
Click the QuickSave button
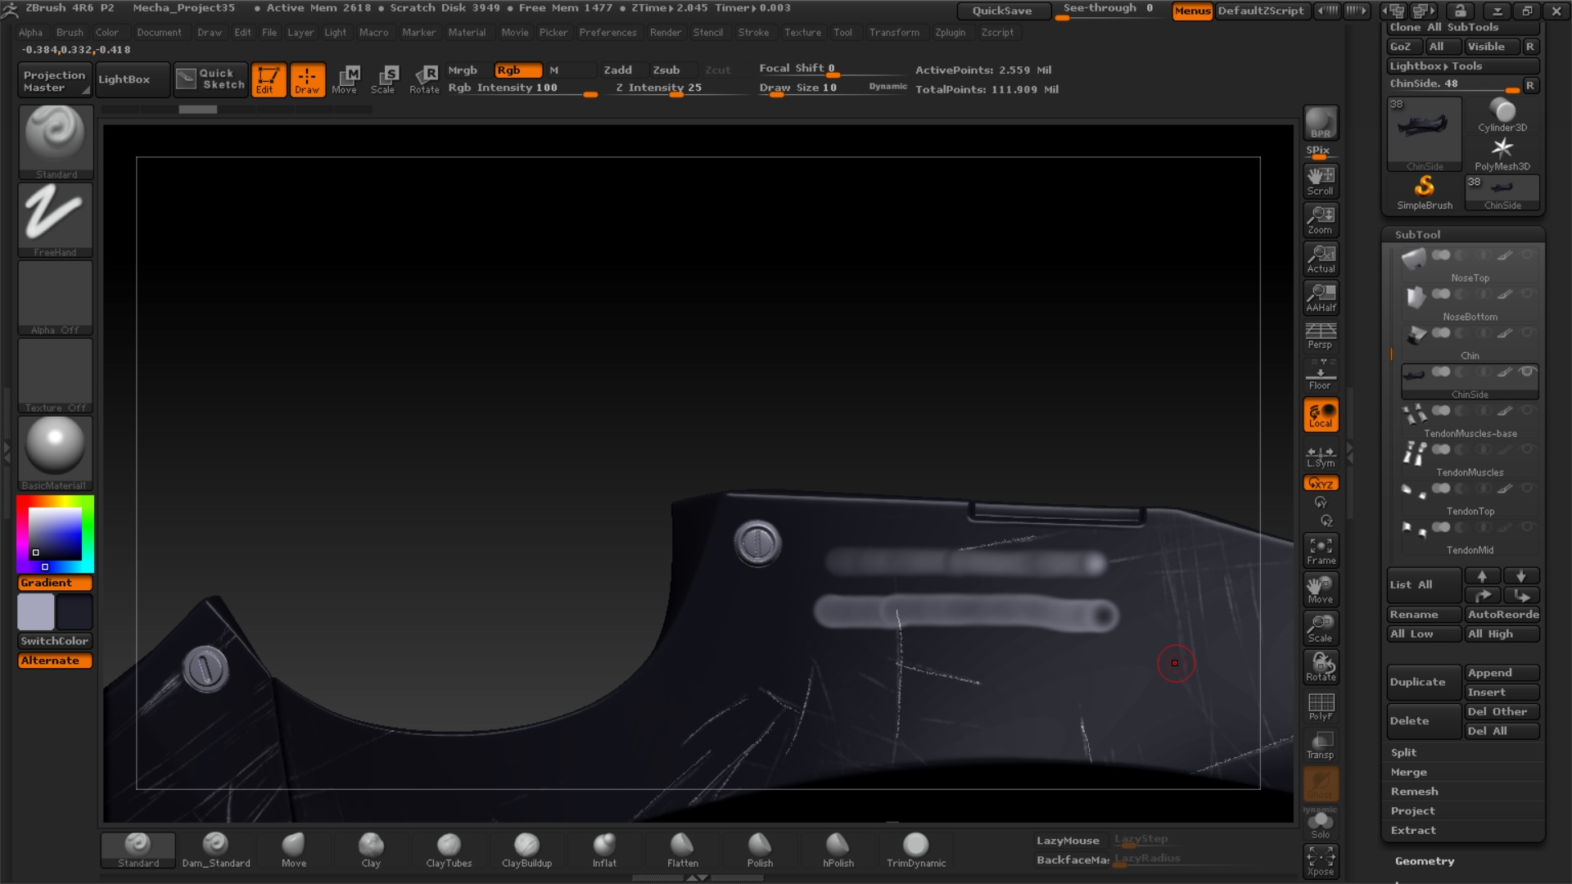tap(1003, 11)
